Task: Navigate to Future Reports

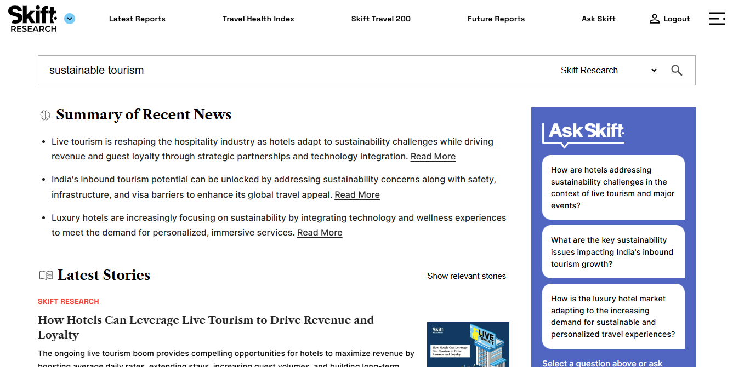Action: [x=496, y=19]
